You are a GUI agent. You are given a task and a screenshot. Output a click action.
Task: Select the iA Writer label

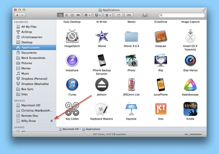pyautogui.click(x=102, y=22)
